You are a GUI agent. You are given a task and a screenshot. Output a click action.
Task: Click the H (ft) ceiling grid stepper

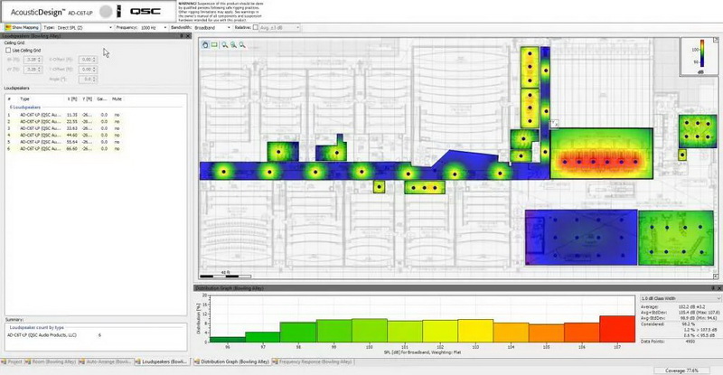coord(33,70)
